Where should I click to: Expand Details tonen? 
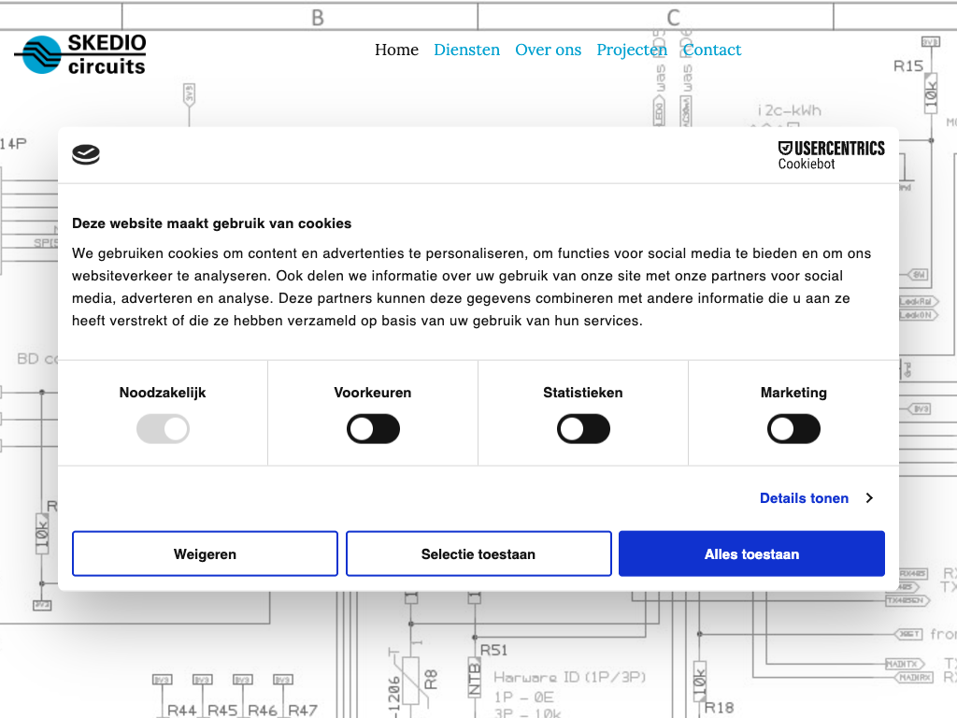click(804, 498)
